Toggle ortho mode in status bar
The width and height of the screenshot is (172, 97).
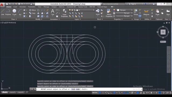coord(111,93)
